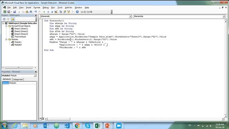Open Find with the binoculars icon
The height and width of the screenshot is (129, 229).
pos(31,12)
